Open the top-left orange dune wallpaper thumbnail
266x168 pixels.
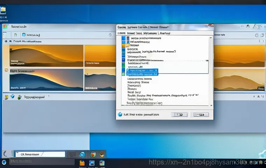(x=46, y=55)
